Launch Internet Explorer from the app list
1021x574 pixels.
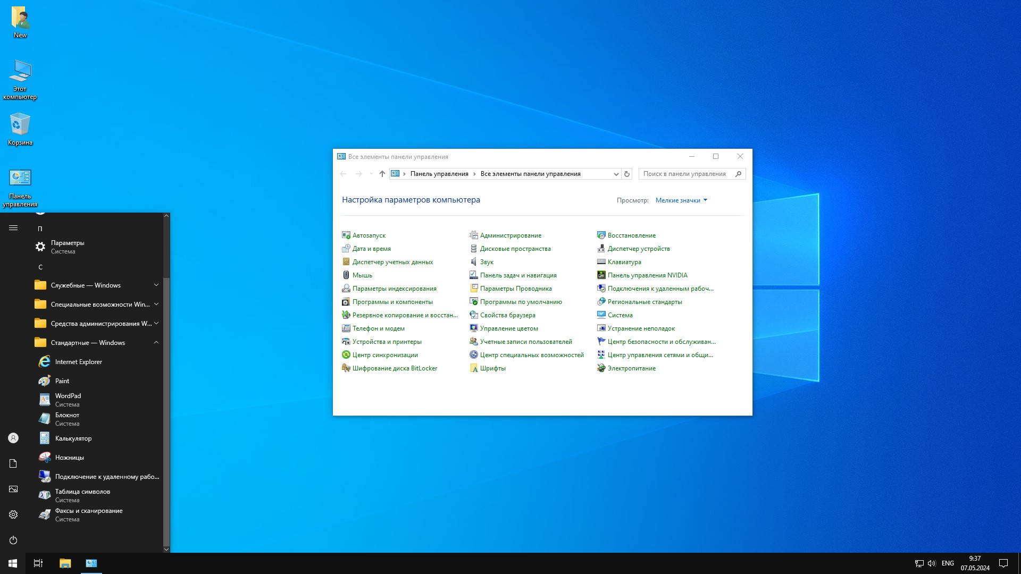coord(78,362)
